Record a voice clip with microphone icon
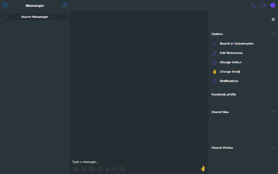The width and height of the screenshot is (278, 174). tap(107, 169)
